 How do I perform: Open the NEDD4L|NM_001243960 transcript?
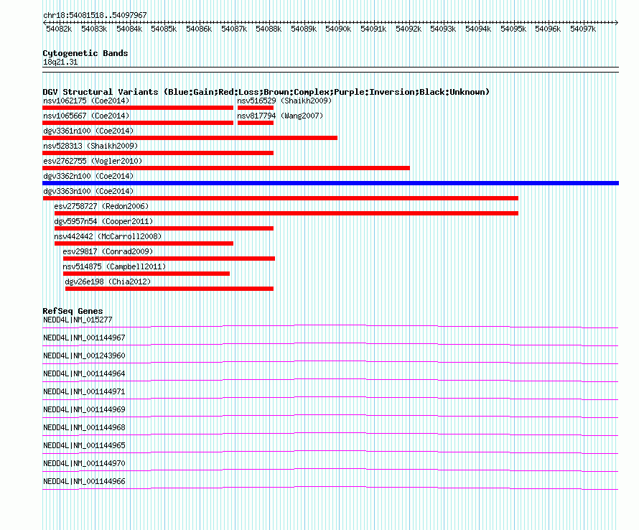tap(84, 356)
